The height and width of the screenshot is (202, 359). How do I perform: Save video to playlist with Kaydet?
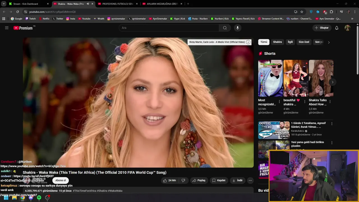219,180
